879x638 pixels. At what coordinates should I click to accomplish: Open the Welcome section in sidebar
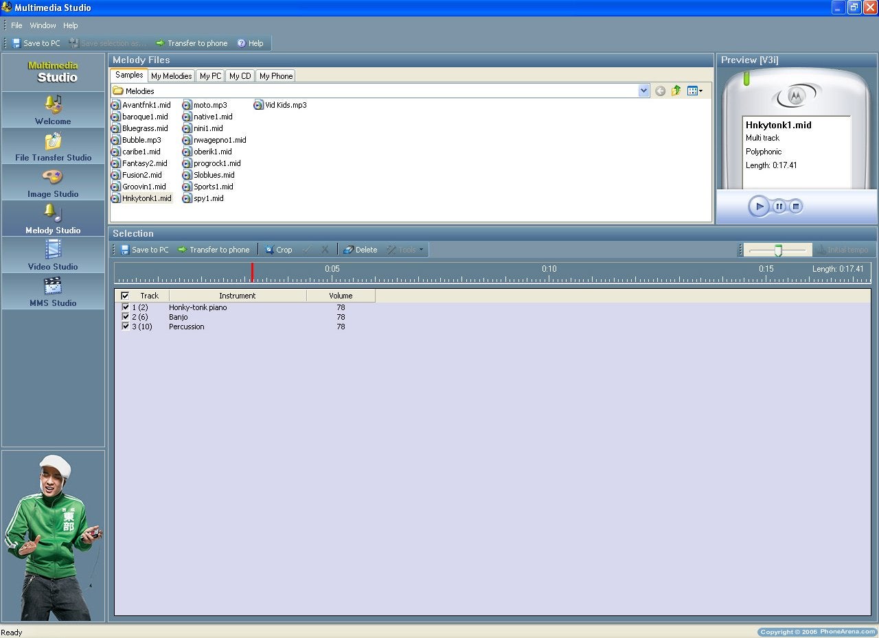pos(53,110)
